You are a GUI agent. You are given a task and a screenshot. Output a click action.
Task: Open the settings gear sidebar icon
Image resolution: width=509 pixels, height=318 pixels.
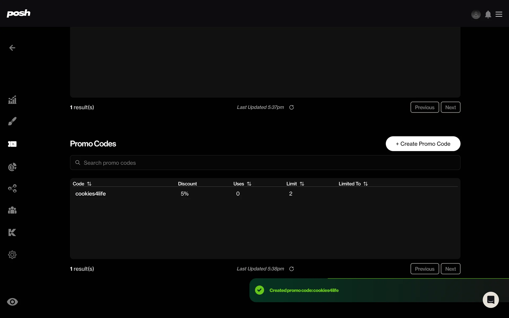click(12, 255)
